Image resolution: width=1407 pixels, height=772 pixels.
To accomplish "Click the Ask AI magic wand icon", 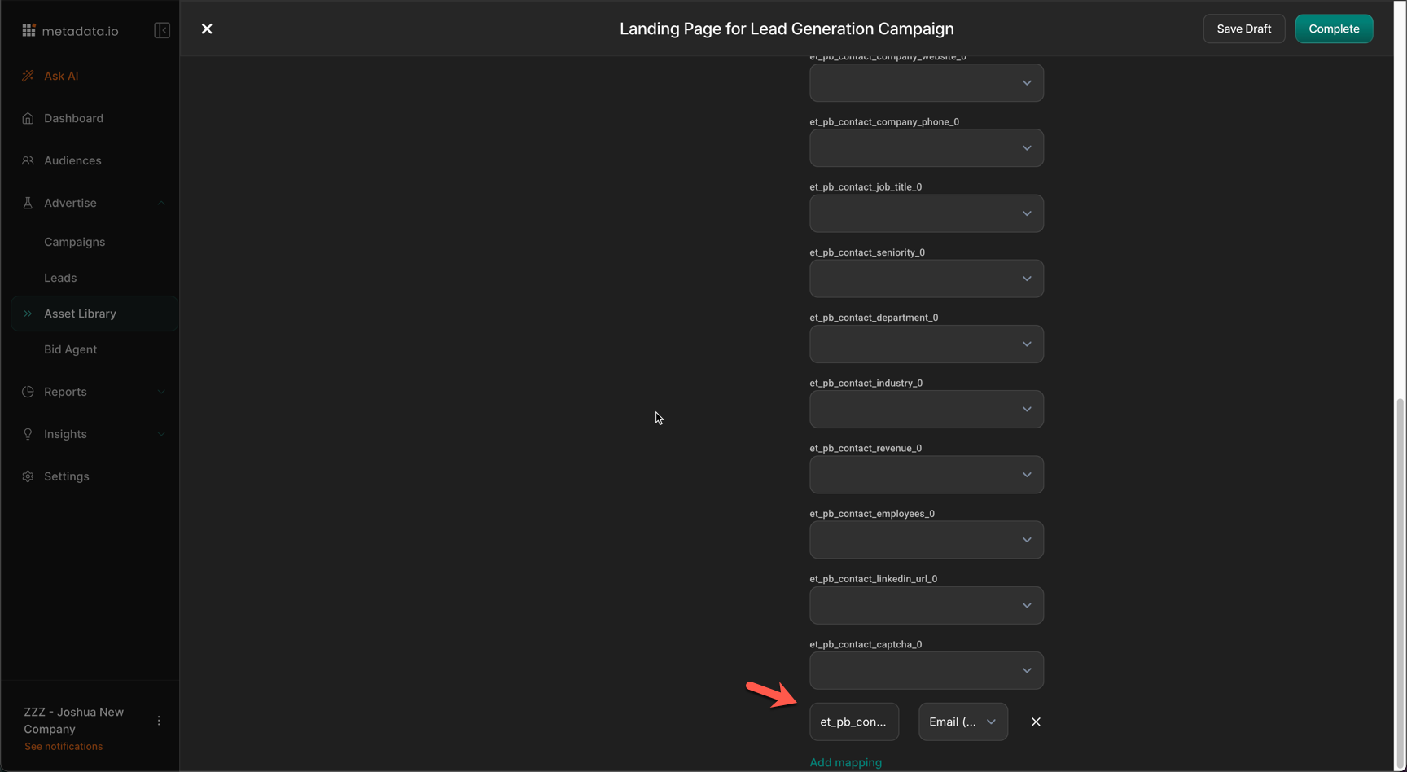I will pyautogui.click(x=28, y=76).
